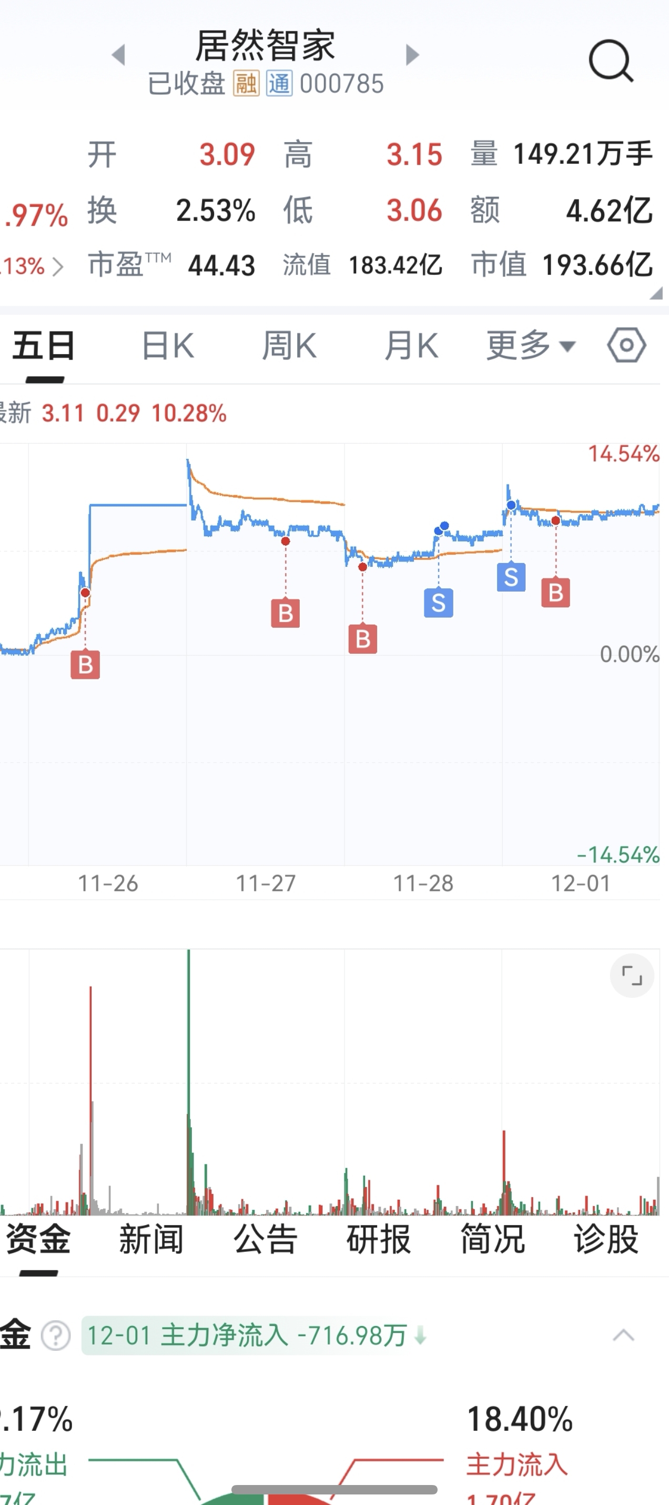Open chart settings hexagon icon
The height and width of the screenshot is (1505, 669).
coord(626,345)
